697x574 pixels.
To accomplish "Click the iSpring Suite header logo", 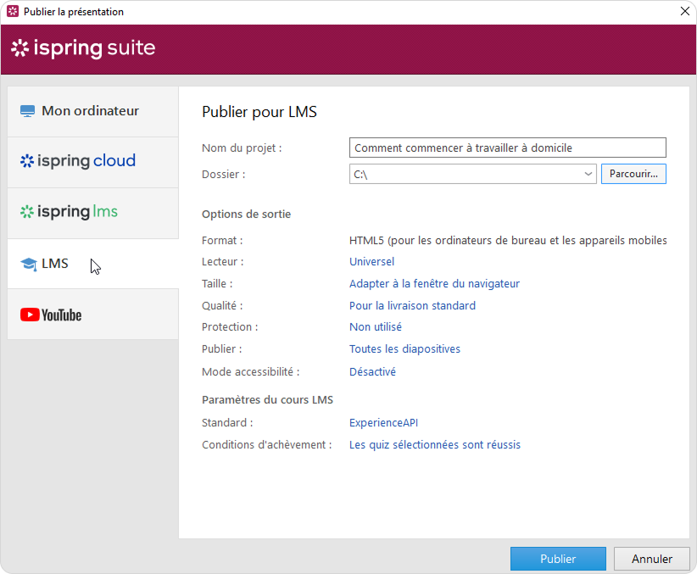I will tap(83, 48).
